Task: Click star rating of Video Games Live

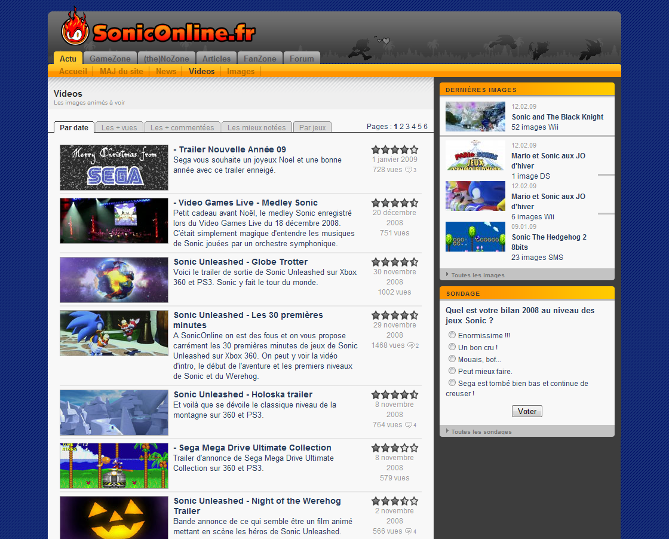Action: pyautogui.click(x=395, y=203)
